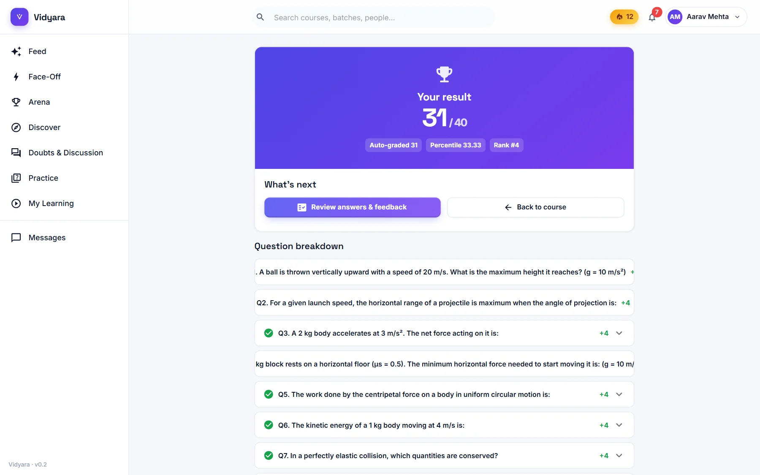Expand Q5 centripetal force question chevron
The width and height of the screenshot is (760, 475).
click(619, 394)
